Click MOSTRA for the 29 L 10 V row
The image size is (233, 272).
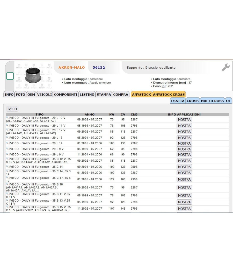click(x=184, y=119)
